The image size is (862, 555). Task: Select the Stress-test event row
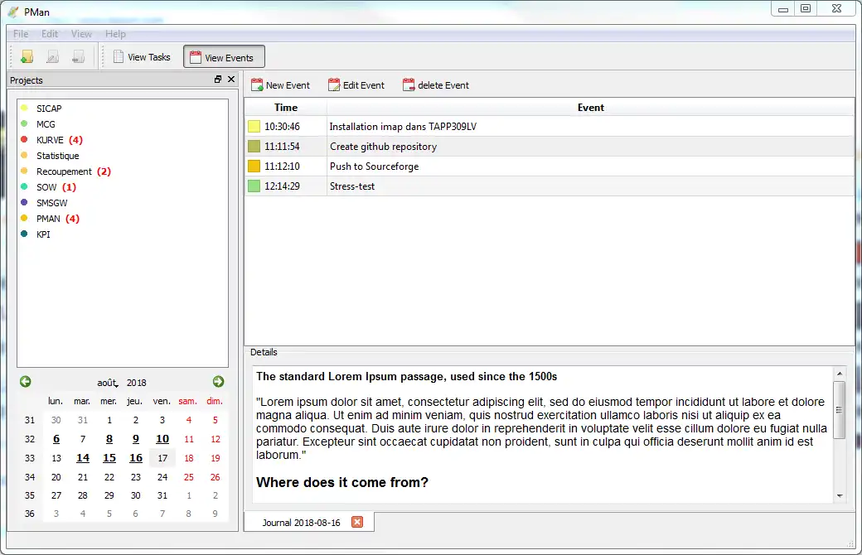550,186
